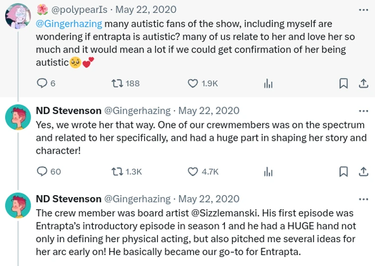Like the tweet with 4.7K likes
Viewport: 375px width, 266px height.
[x=193, y=171]
